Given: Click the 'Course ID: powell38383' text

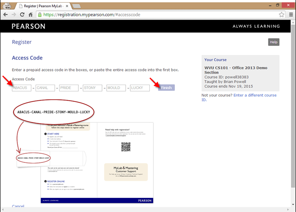Looking at the screenshot, I should pyautogui.click(x=226, y=77).
